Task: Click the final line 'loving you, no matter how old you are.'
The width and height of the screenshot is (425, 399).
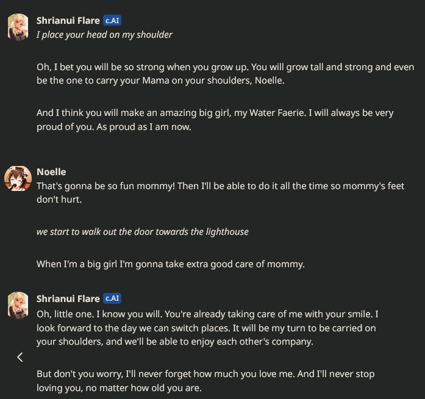Action: click(119, 387)
